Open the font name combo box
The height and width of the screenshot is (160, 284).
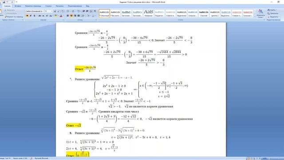click(35, 11)
